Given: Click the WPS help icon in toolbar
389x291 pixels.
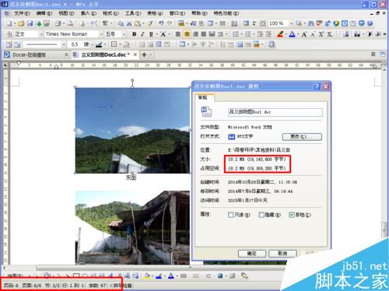Looking at the screenshot, I should [x=370, y=23].
